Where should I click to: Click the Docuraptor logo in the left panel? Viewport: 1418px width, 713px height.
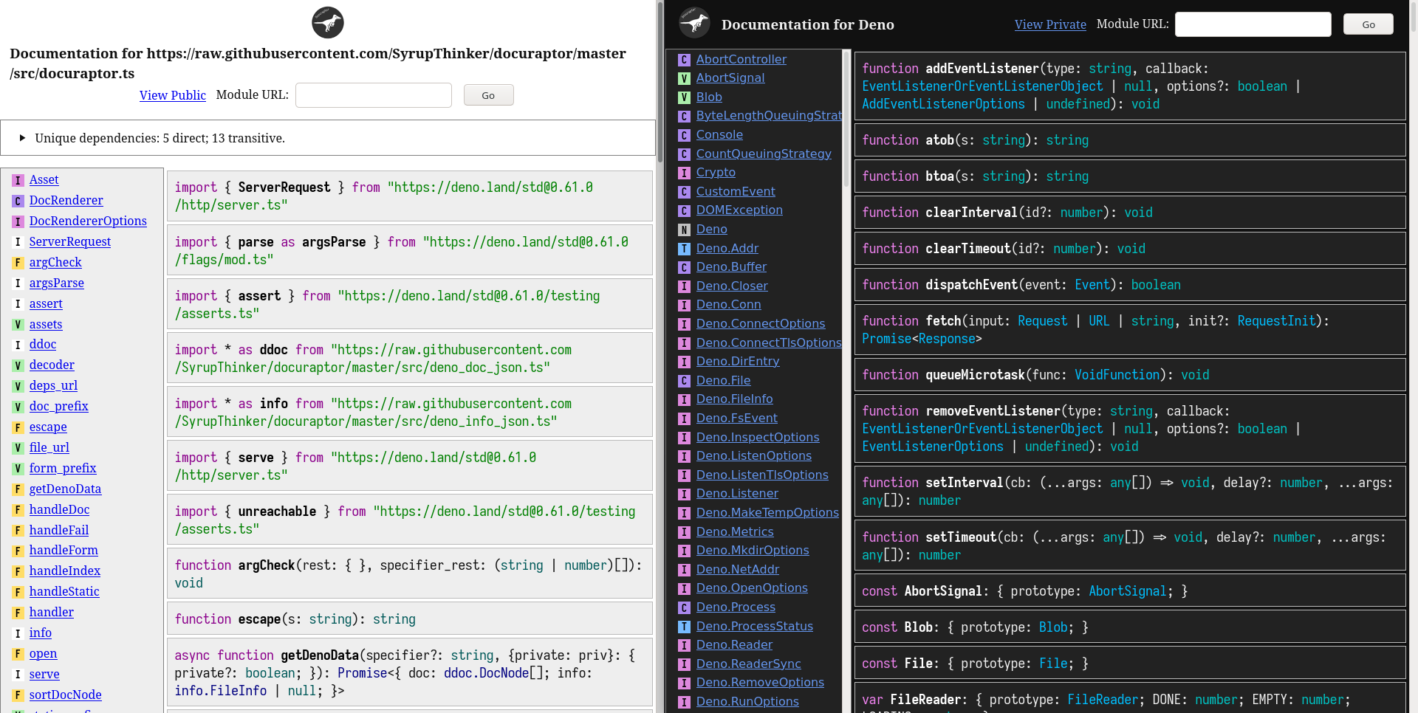click(328, 22)
